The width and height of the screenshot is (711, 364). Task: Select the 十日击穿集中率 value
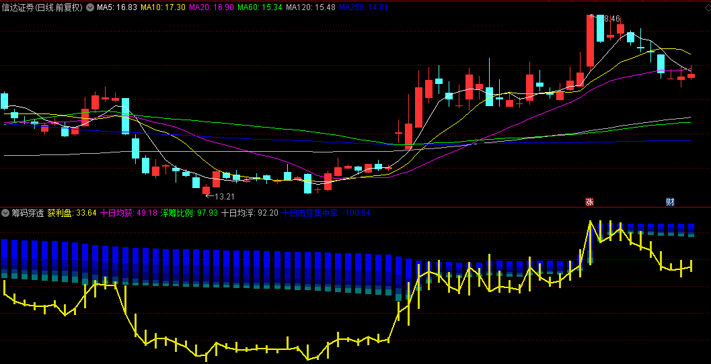click(326, 213)
